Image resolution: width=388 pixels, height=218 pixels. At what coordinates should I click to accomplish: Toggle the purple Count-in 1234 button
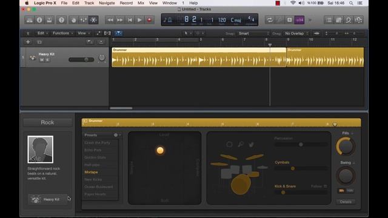coord(299,20)
